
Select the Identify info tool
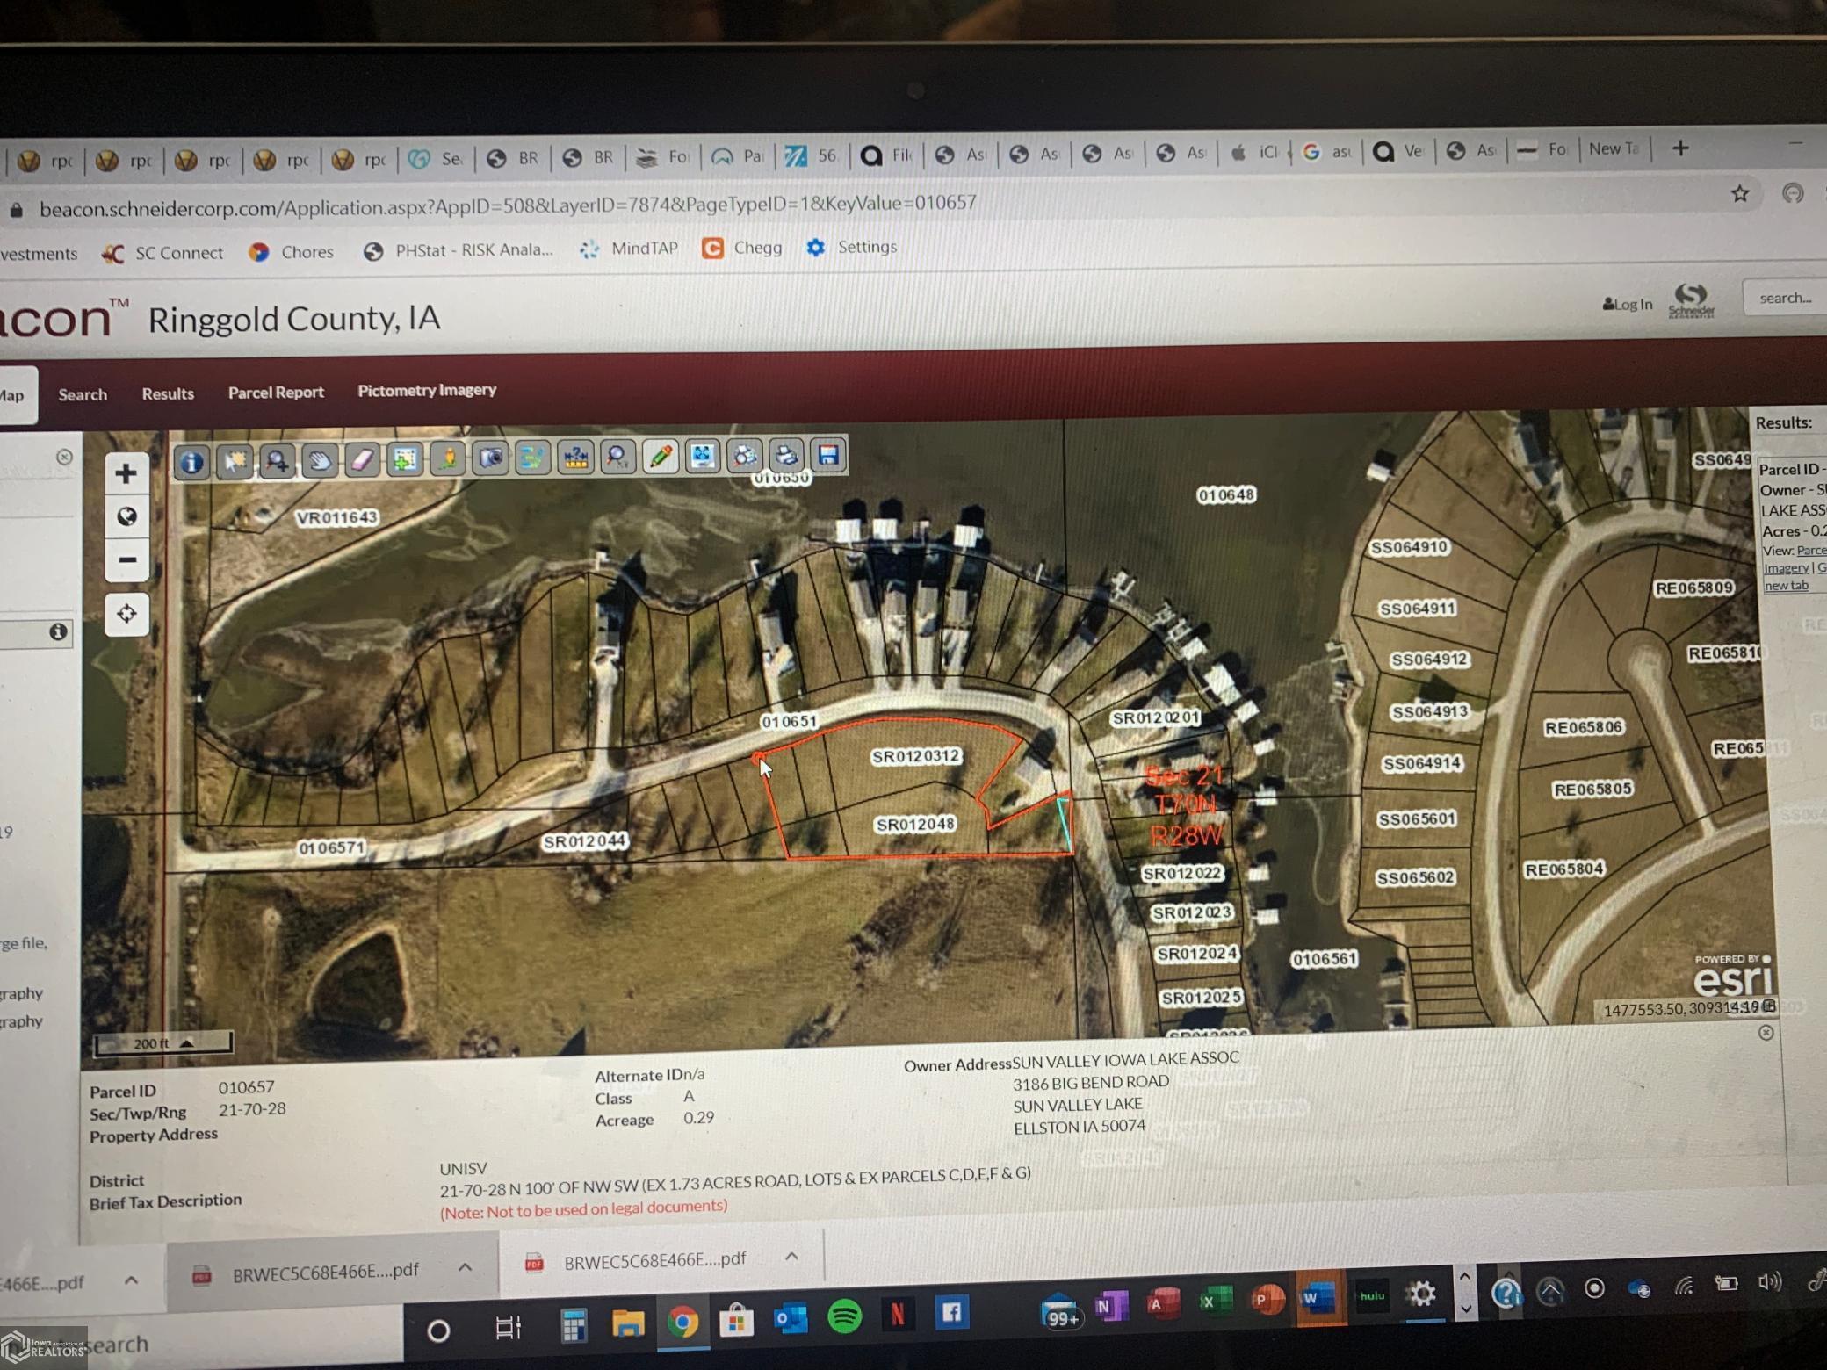(x=191, y=460)
